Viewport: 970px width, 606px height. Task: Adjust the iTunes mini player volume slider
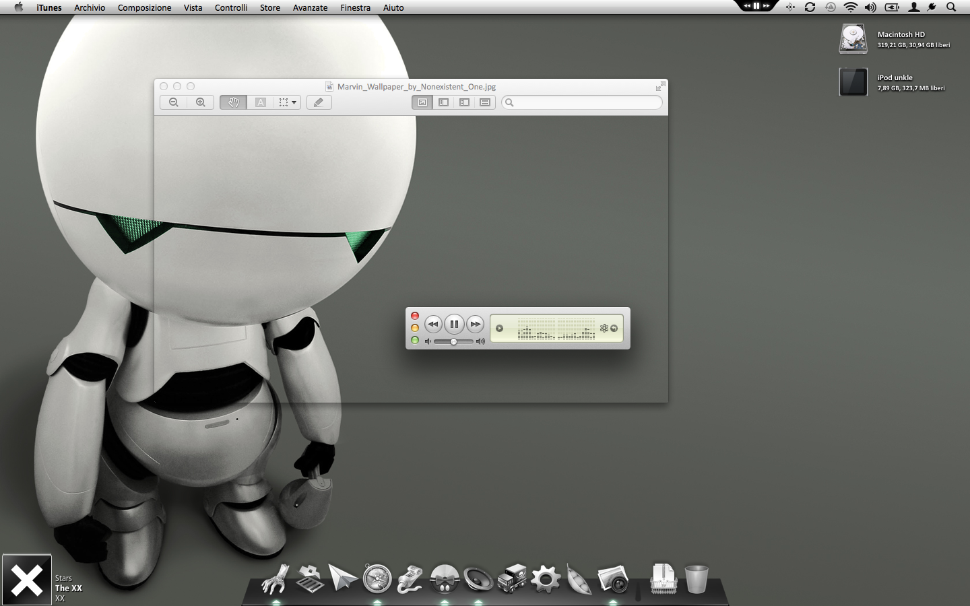(x=453, y=341)
